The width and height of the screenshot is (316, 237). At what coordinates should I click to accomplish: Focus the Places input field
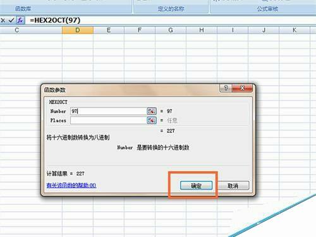108,120
